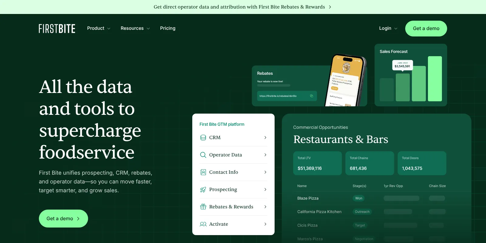The width and height of the screenshot is (486, 243).
Task: Click the hero Get a demo button
Action: point(63,219)
